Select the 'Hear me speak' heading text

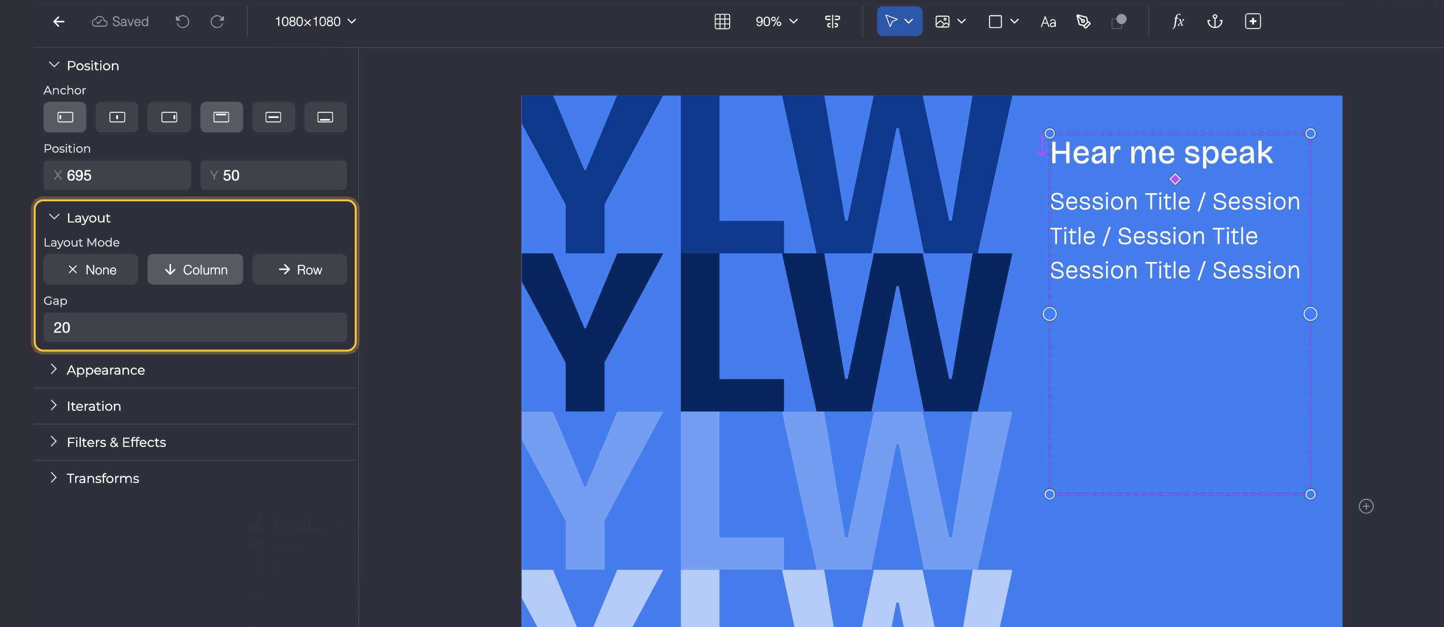[1161, 153]
